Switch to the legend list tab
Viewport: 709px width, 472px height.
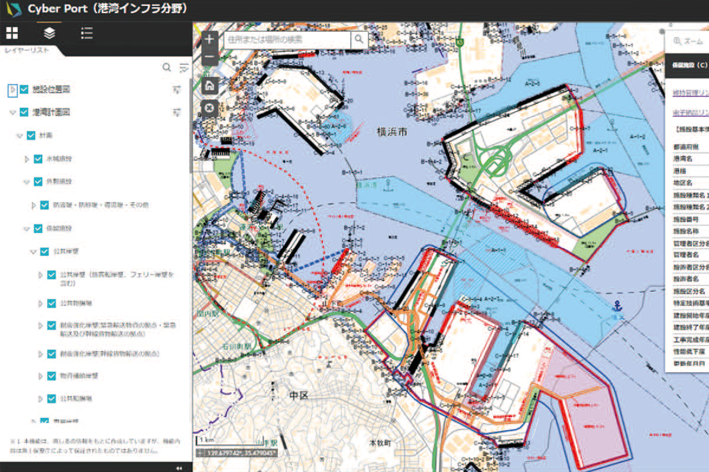[87, 33]
